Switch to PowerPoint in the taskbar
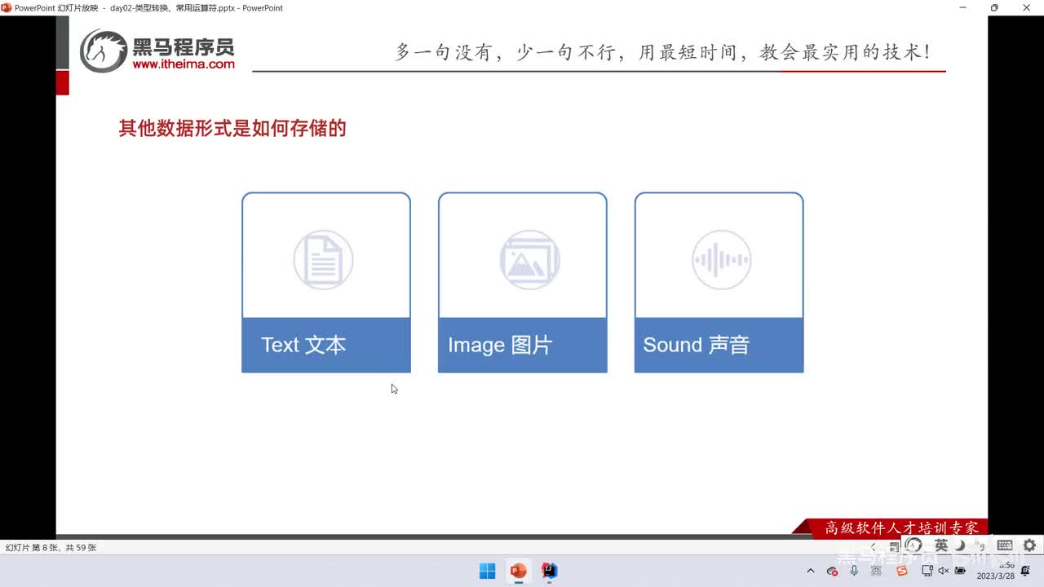Image resolution: width=1044 pixels, height=587 pixels. 518,571
